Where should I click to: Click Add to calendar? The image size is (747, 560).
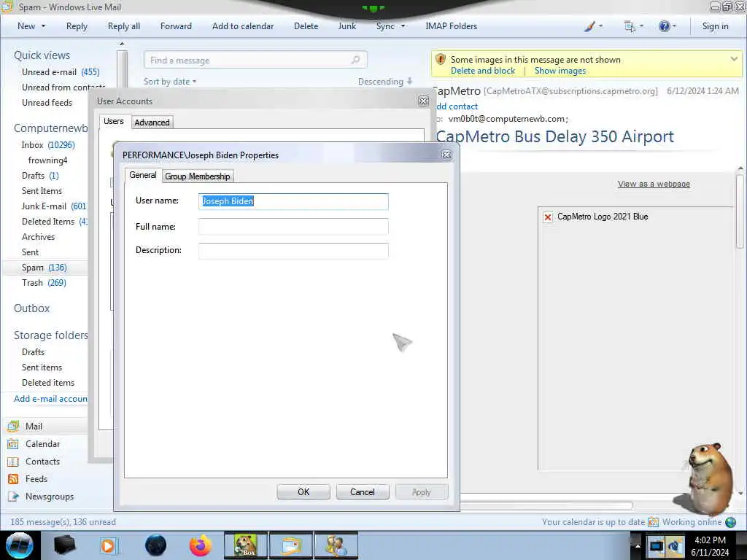[243, 26]
